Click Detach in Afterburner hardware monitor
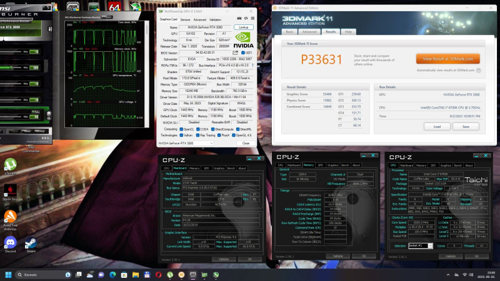This screenshot has width=500, height=281. click(107, 17)
